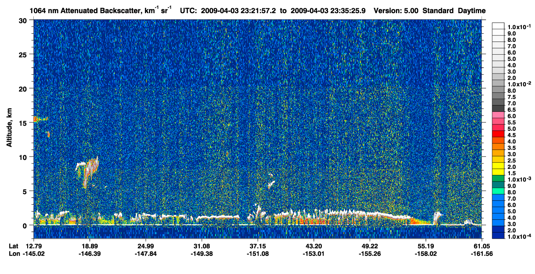Select the white swatch at the colorbar top
The image size is (535, 274).
(x=498, y=26)
